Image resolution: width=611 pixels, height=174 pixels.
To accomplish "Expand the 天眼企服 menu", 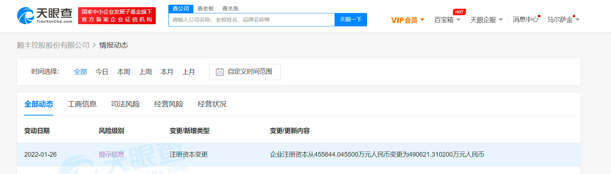I will [486, 20].
